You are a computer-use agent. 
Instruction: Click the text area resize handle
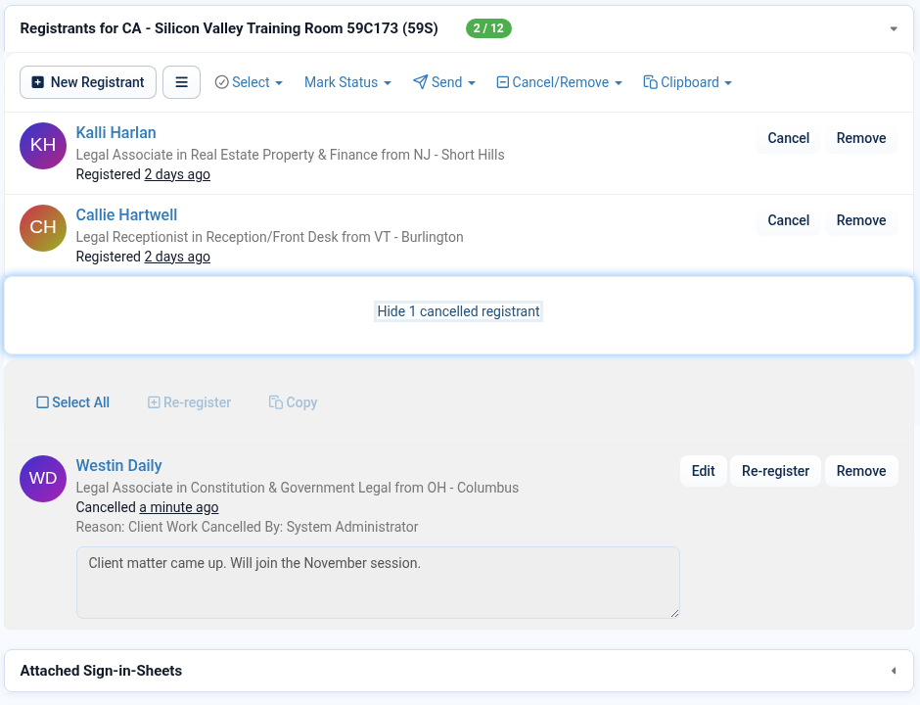click(674, 613)
